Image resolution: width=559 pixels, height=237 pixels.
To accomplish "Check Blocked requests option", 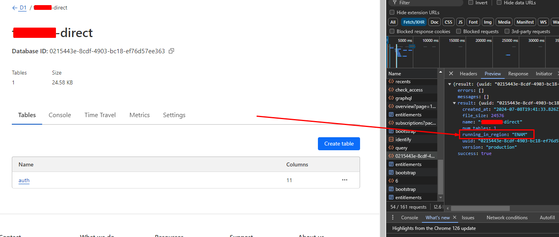I will point(459,31).
